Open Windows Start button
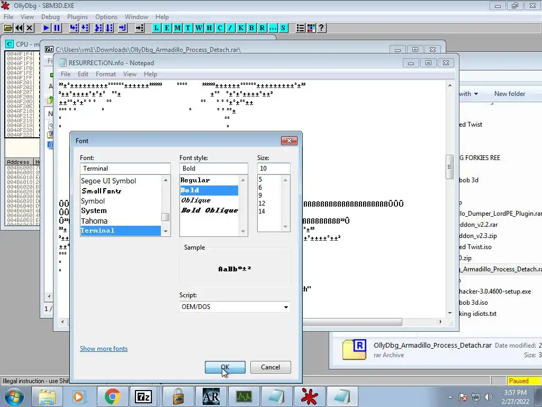Viewport: 542px width, 407px height. pos(14,396)
